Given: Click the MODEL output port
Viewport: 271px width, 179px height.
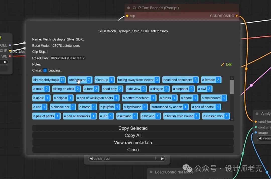Looking at the screenshot, I should (x=10, y=45).
